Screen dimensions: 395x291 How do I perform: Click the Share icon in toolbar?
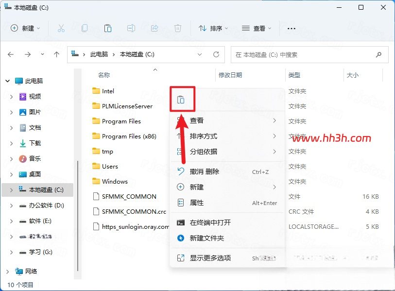pos(155,28)
